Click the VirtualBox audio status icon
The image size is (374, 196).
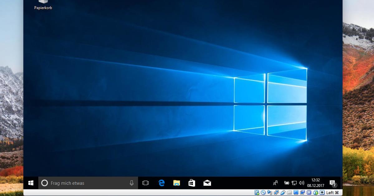(270, 193)
